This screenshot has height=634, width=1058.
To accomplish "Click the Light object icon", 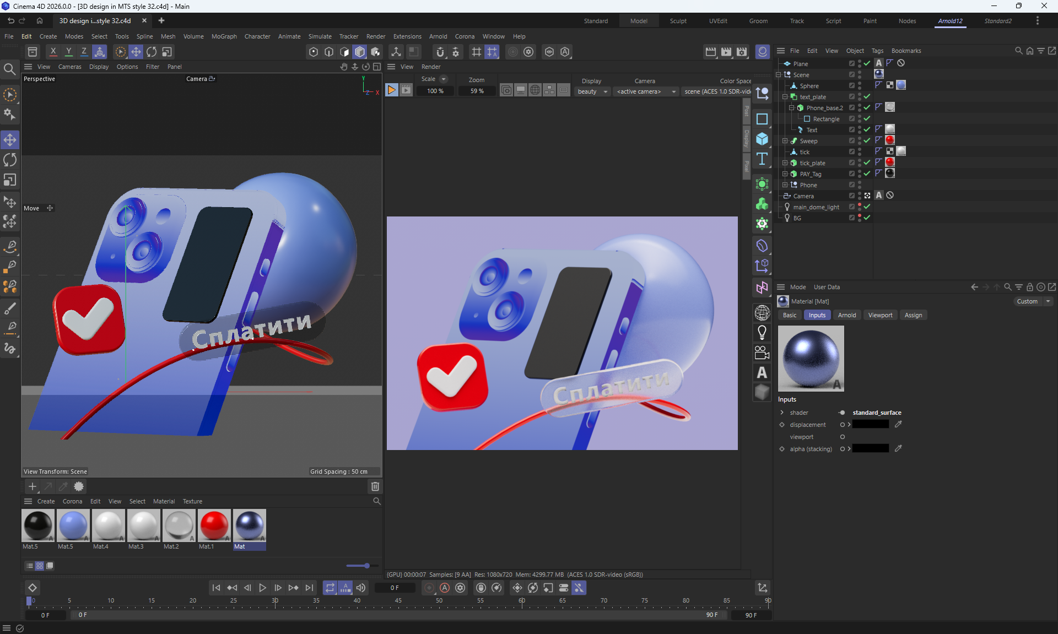I will tap(762, 332).
